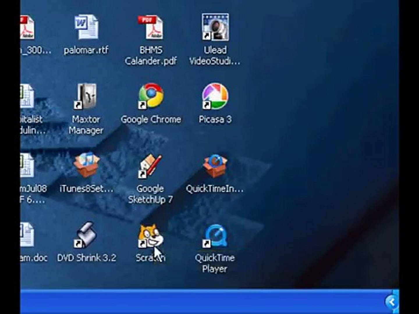Launch Google Chrome from the desktop

pyautogui.click(x=151, y=96)
